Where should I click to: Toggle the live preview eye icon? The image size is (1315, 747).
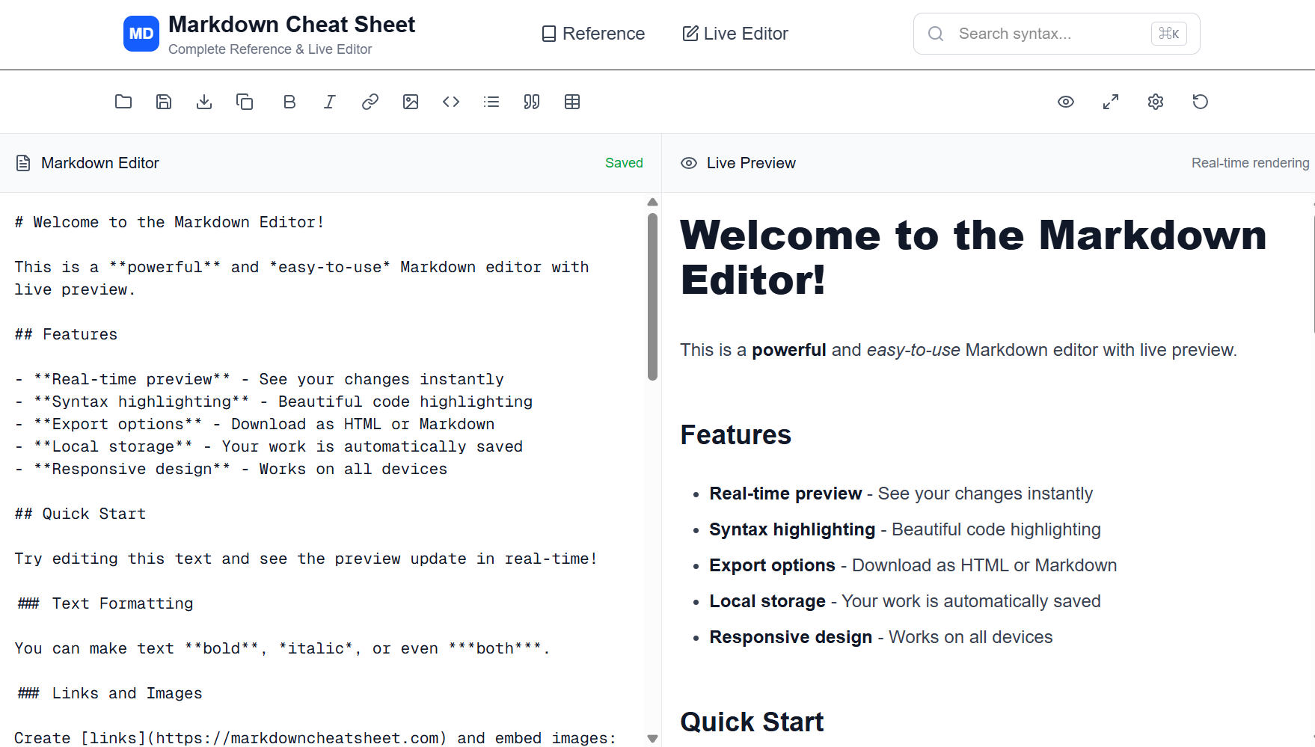1065,102
